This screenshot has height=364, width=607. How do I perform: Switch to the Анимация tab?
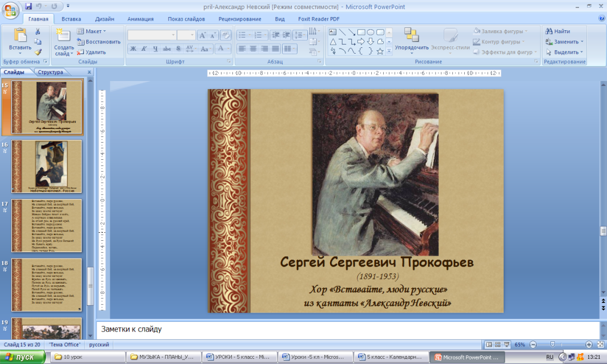pos(140,19)
